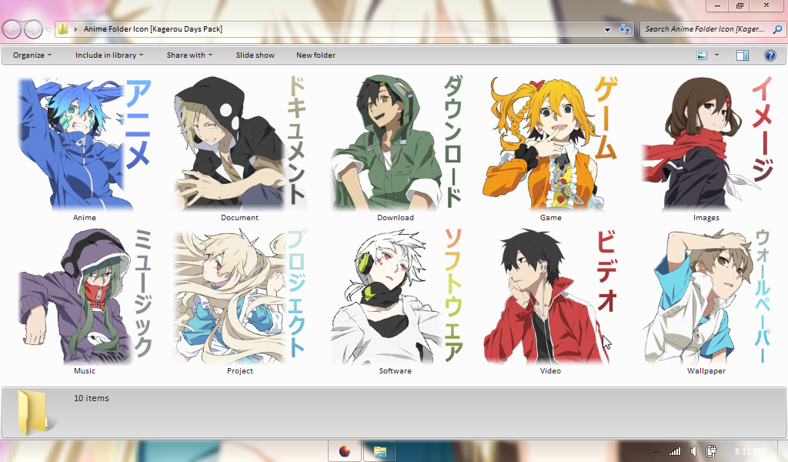Click the 10 items status text
Screen dimensions: 788x462
[92, 398]
